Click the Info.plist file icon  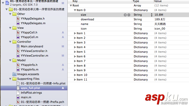click(x=18, y=83)
